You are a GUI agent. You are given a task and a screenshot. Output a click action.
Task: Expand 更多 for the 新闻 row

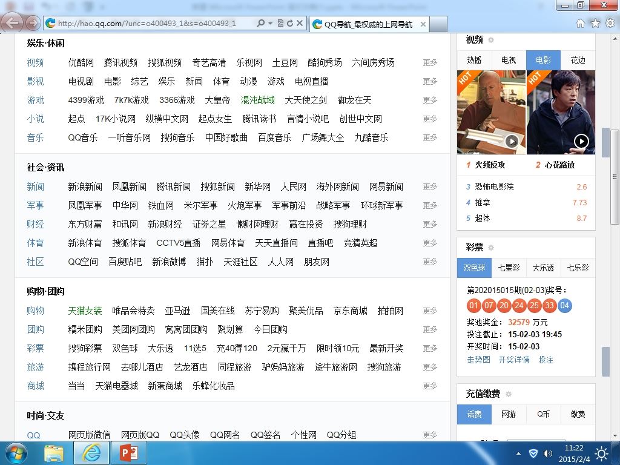(x=430, y=186)
